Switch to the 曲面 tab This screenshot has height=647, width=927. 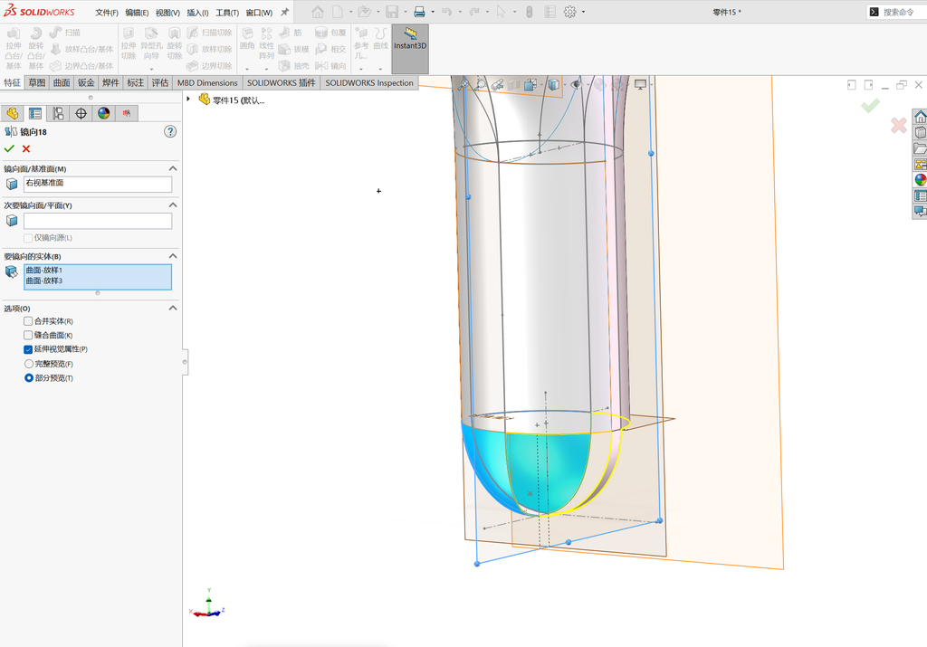tap(62, 82)
